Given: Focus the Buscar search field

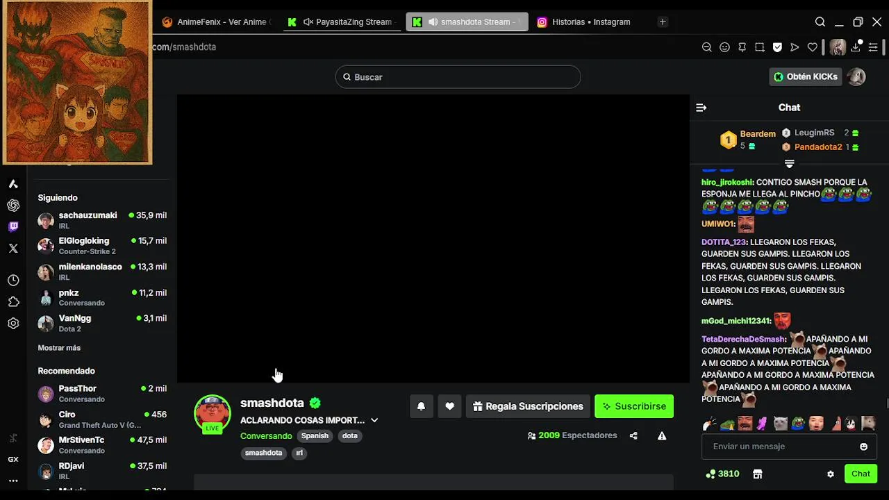Looking at the screenshot, I should 458,77.
